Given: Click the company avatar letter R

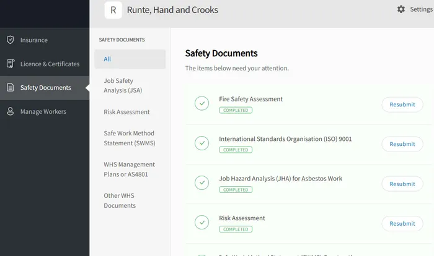Looking at the screenshot, I should (x=113, y=10).
